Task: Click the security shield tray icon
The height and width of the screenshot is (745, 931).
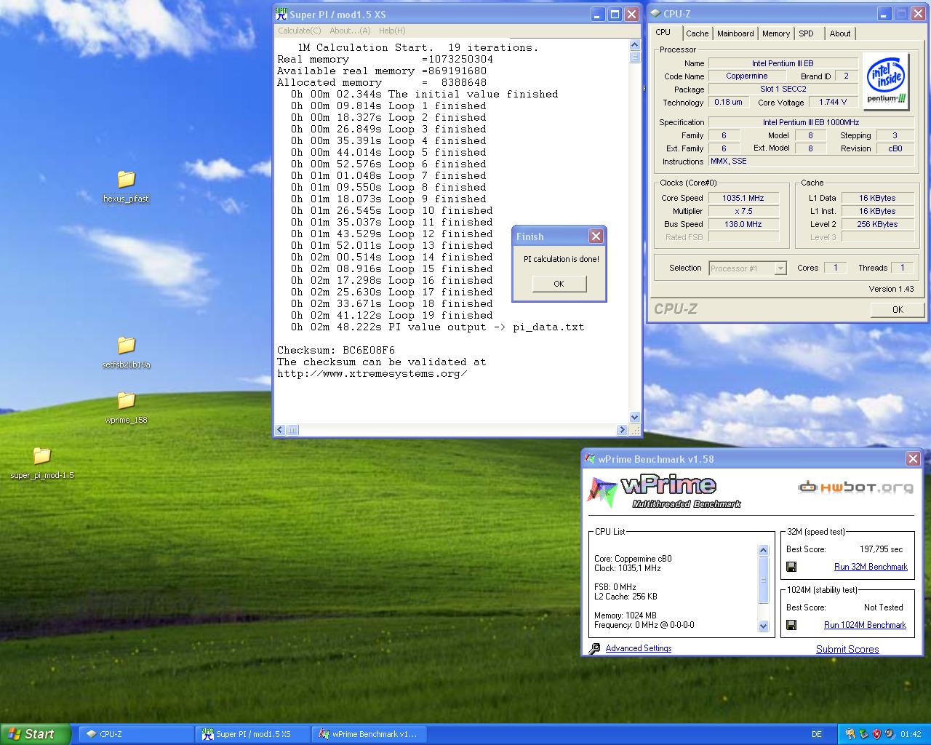Action: point(876,734)
